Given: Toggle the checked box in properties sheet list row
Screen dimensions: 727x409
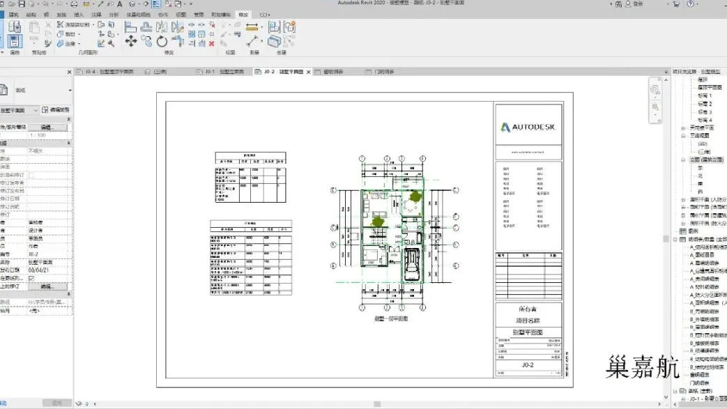Looking at the screenshot, I should (x=31, y=278).
